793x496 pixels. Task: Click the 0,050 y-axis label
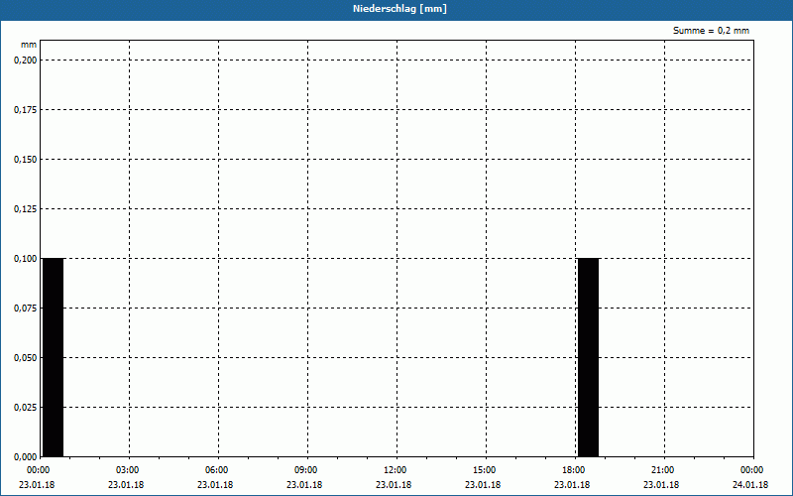(x=26, y=358)
